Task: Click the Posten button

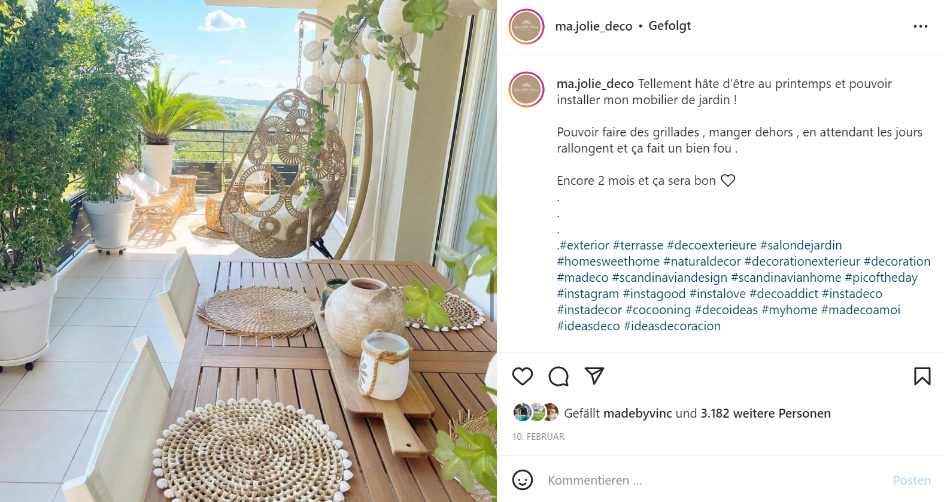Action: tap(911, 480)
